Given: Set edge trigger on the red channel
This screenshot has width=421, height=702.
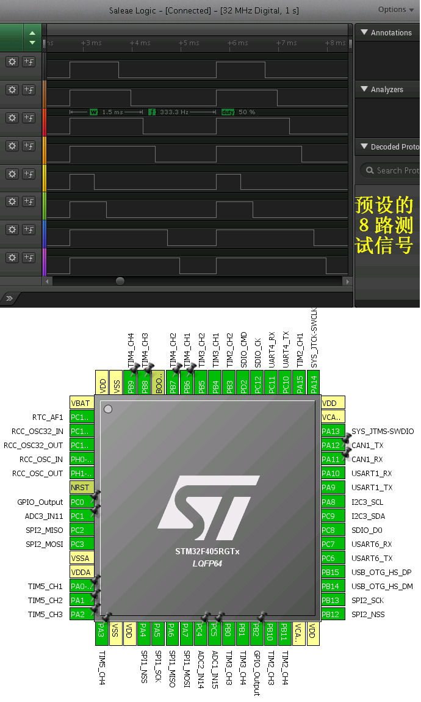Looking at the screenshot, I should point(29,118).
